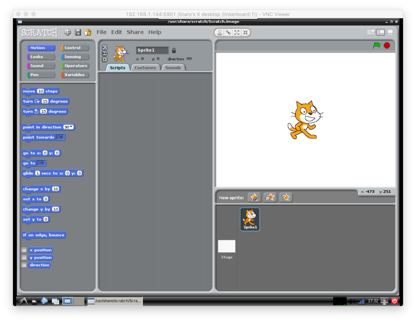Switch to the Scripts tab

118,68
